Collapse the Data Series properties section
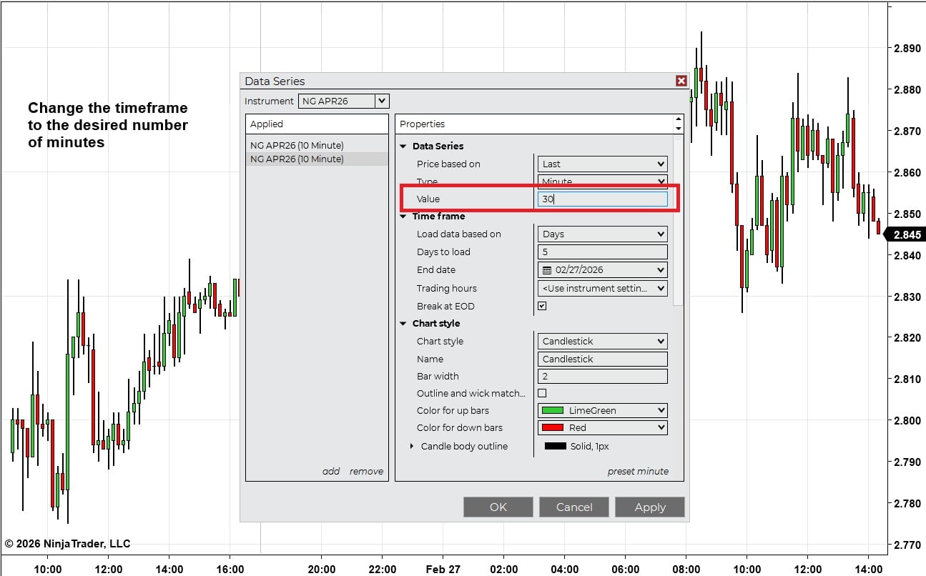The image size is (926, 576). click(403, 146)
